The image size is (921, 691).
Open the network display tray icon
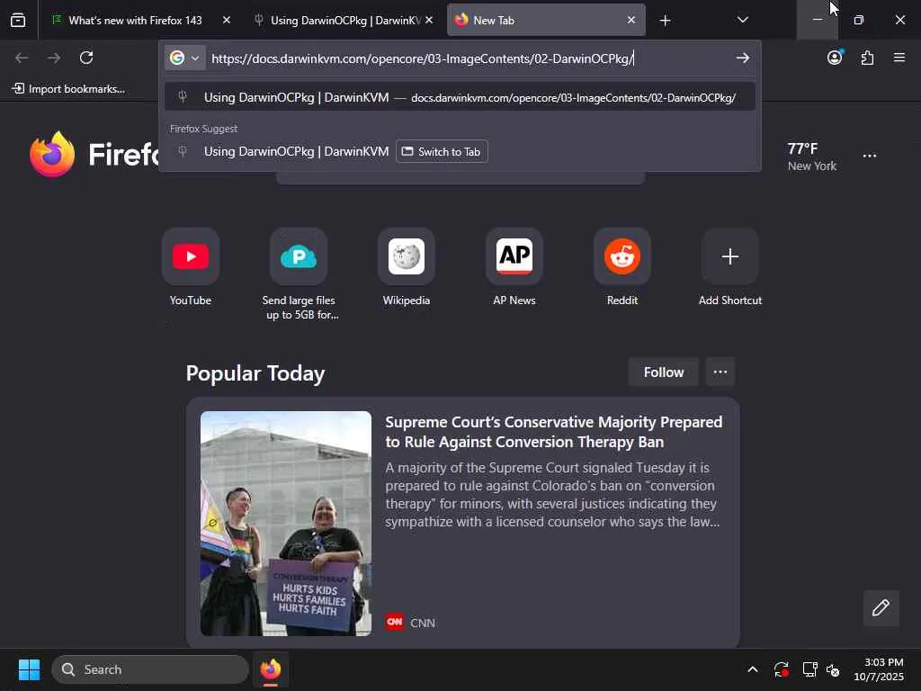[810, 669]
